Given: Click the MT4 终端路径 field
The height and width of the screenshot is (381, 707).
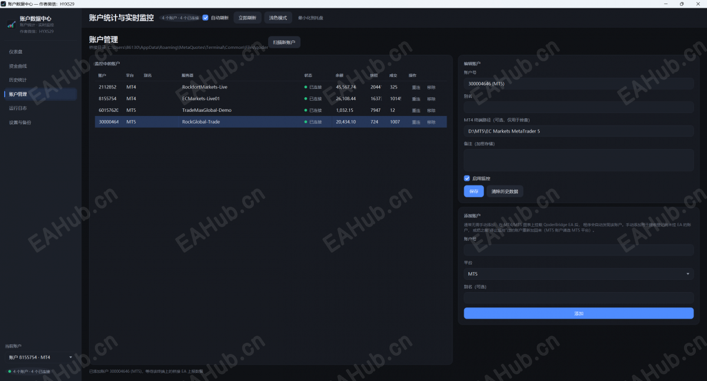Looking at the screenshot, I should [579, 131].
